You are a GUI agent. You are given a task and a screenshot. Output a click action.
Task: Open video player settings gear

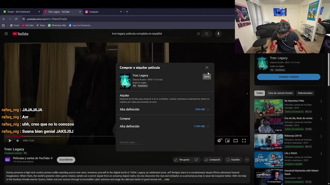pos(219,141)
